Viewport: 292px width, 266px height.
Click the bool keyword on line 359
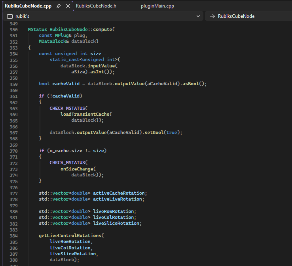[44, 84]
